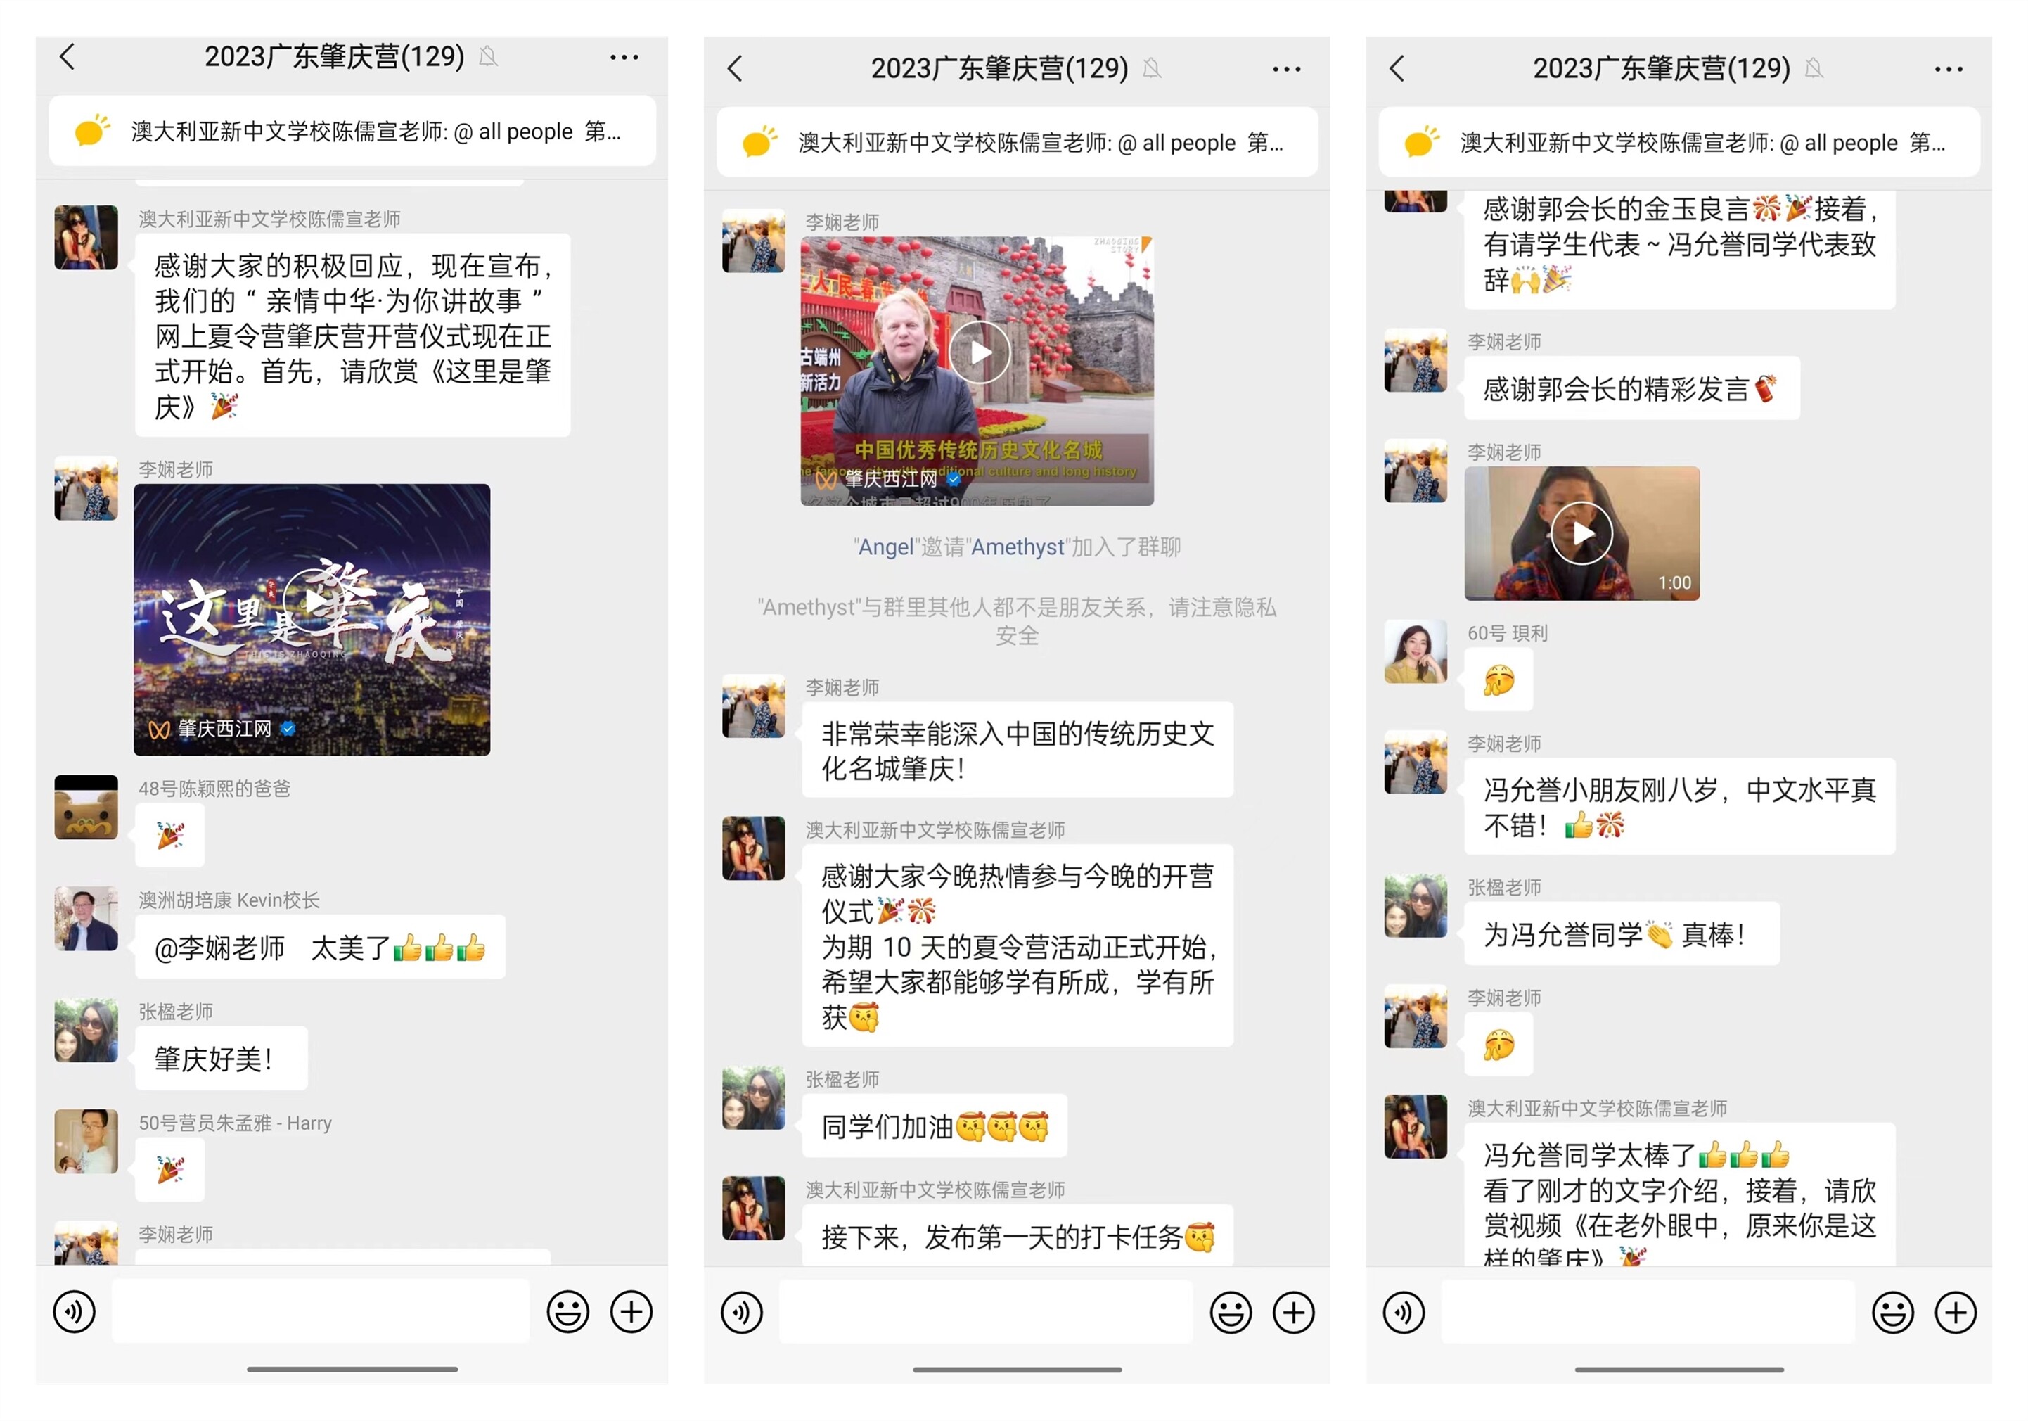
Task: Open 澳洲胡培康 Kevin校长 avatar
Action: [86, 918]
